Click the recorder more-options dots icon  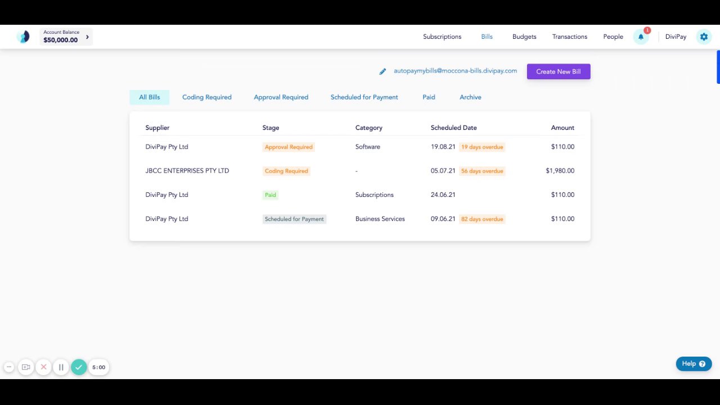coord(9,367)
